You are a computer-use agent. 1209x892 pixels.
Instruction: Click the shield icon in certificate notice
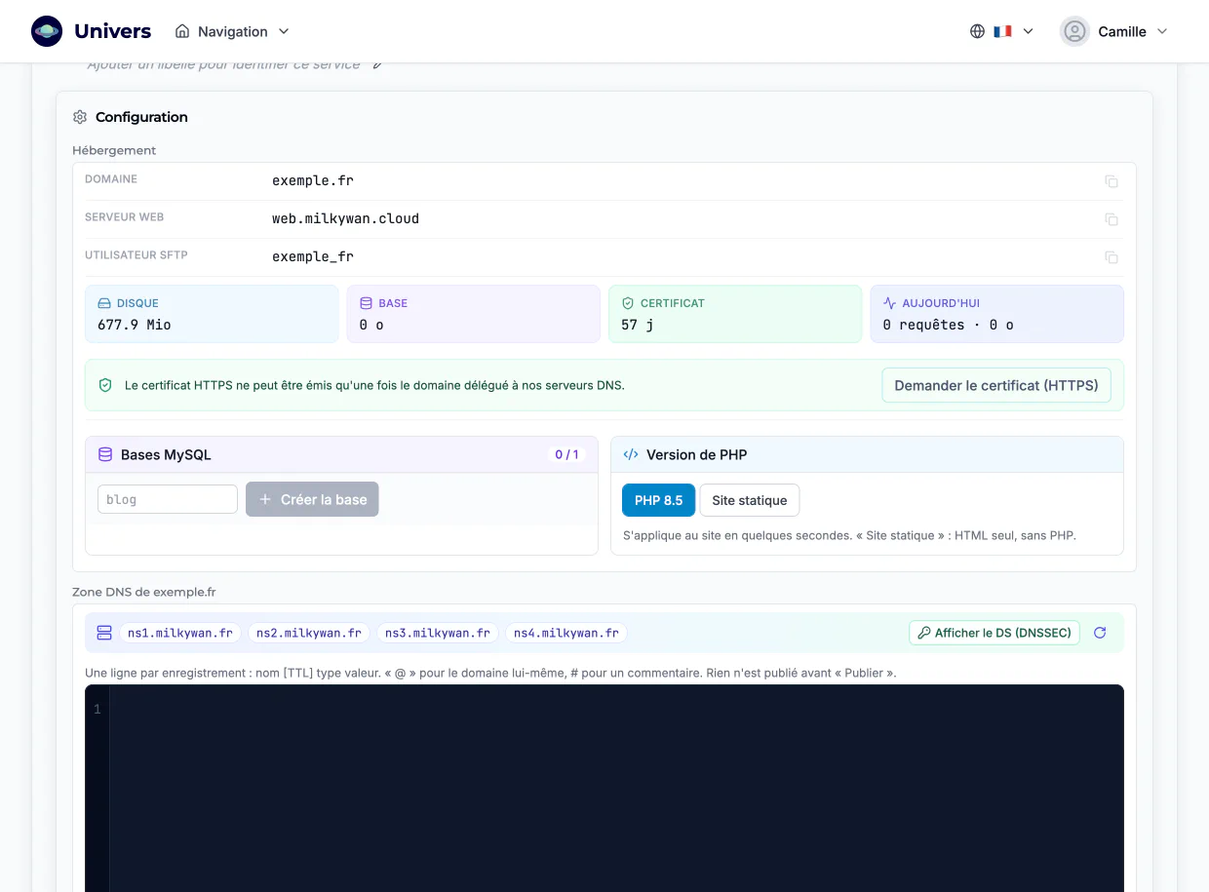pos(105,385)
